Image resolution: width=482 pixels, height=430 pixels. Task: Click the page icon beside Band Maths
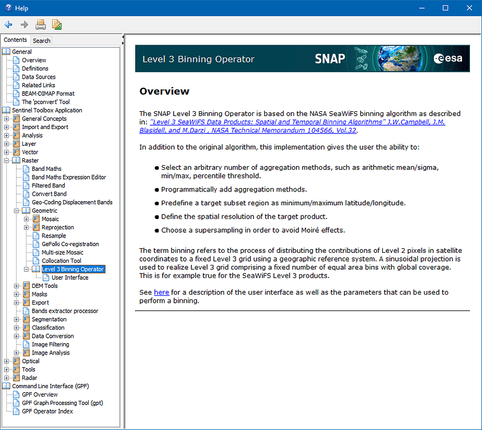[26, 169]
